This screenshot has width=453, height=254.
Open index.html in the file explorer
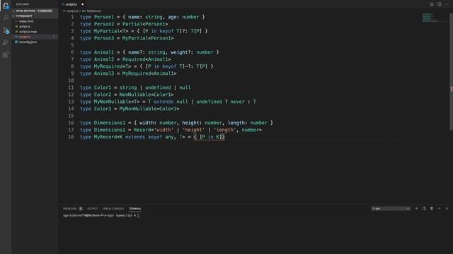click(26, 21)
